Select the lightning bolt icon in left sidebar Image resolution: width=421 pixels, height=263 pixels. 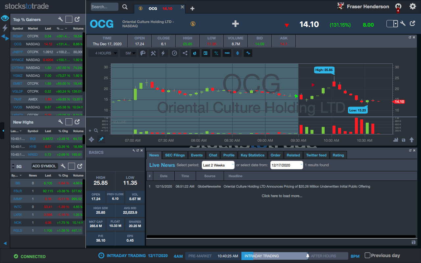pyautogui.click(x=5, y=28)
